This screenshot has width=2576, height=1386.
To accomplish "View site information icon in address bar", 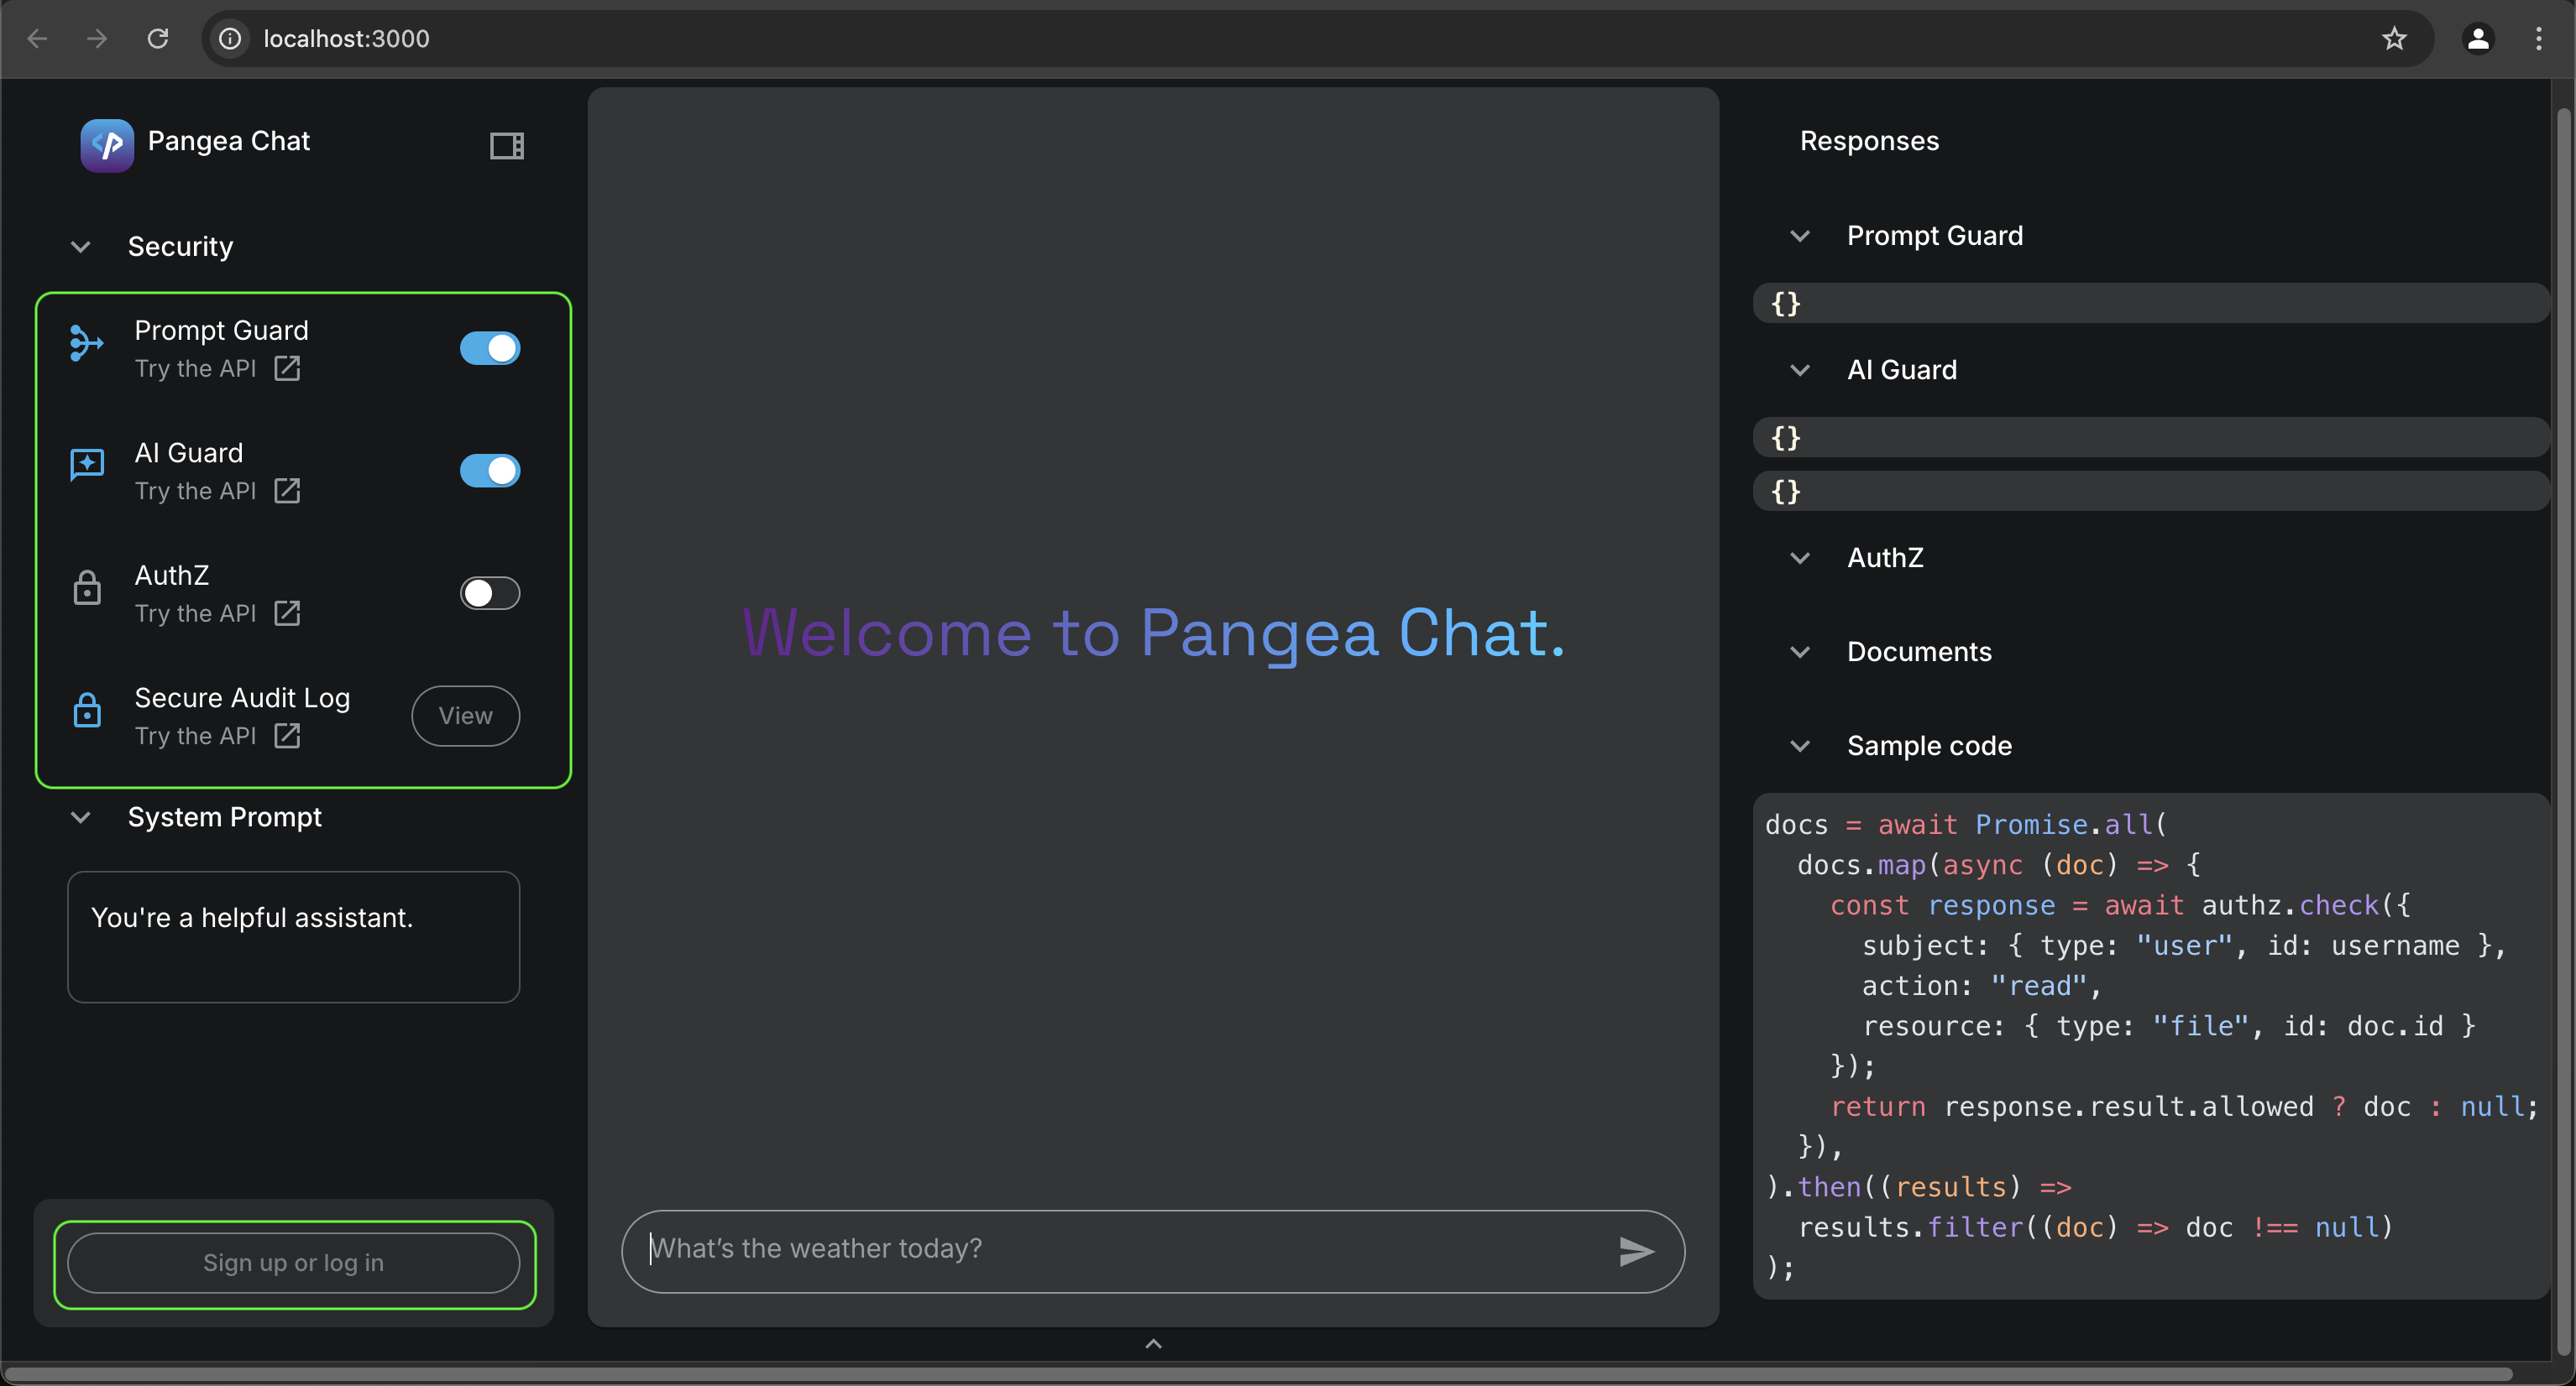I will 230,39.
